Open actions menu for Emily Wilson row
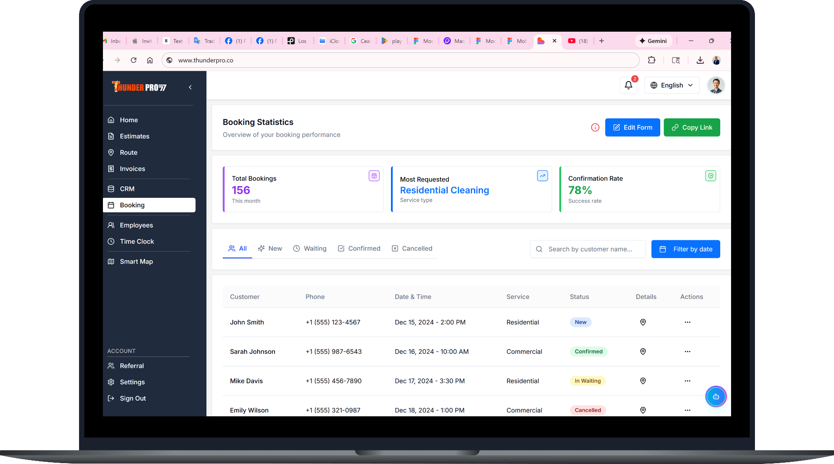The width and height of the screenshot is (834, 464). 687,410
